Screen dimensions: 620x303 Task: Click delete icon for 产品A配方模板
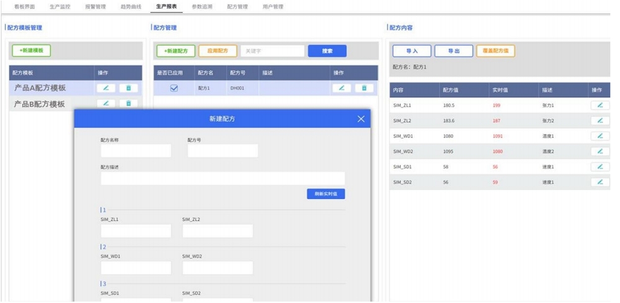[128, 88]
